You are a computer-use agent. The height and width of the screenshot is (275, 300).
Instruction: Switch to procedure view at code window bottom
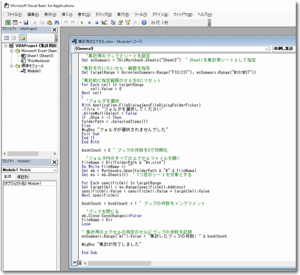tap(74, 263)
